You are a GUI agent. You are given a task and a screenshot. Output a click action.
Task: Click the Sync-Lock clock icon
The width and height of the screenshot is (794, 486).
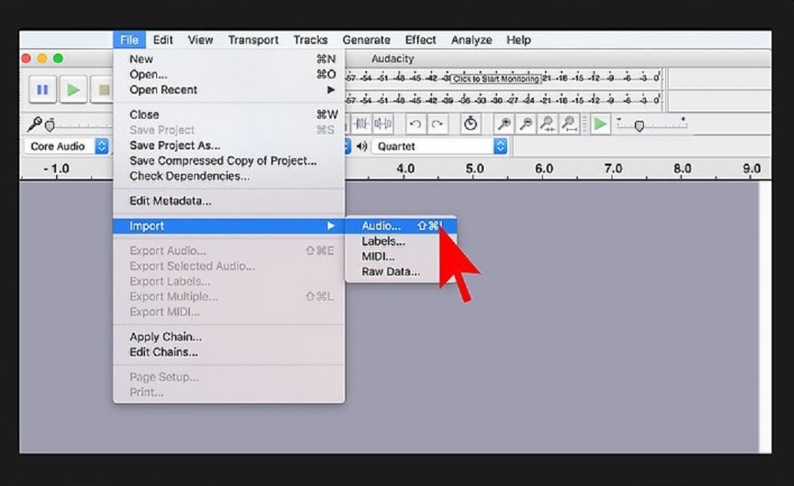470,123
